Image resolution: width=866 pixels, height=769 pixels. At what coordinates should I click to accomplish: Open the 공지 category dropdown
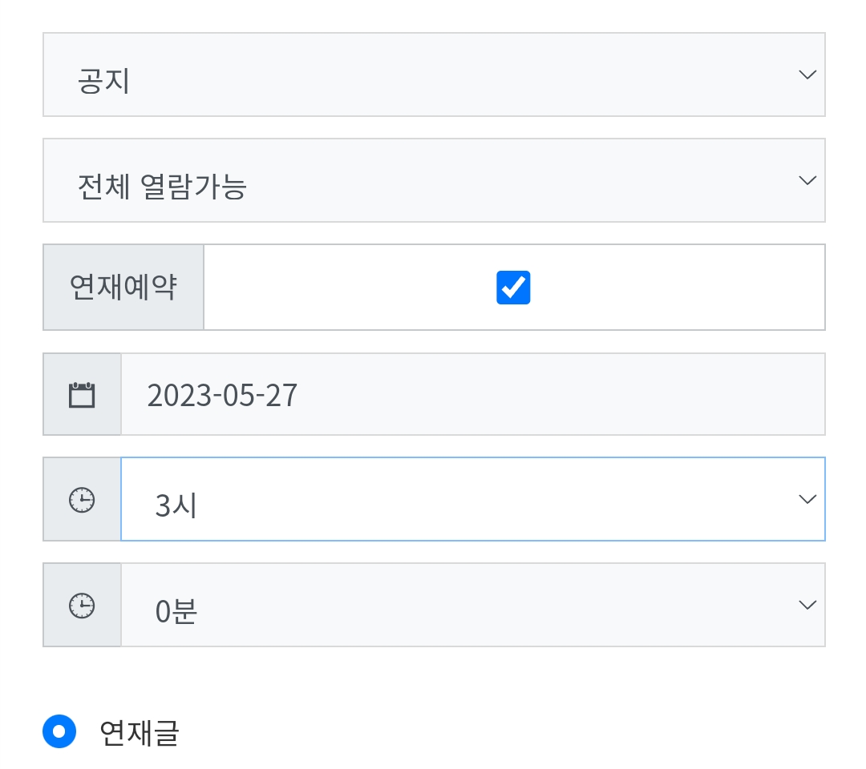coord(433,74)
